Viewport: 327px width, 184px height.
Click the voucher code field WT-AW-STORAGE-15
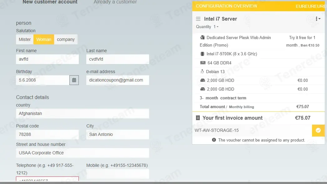coord(252,131)
